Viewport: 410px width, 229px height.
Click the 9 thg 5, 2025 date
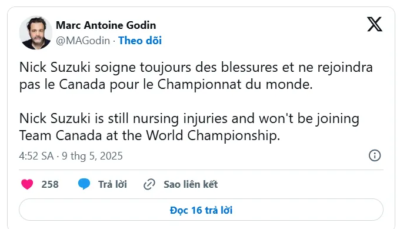click(92, 156)
